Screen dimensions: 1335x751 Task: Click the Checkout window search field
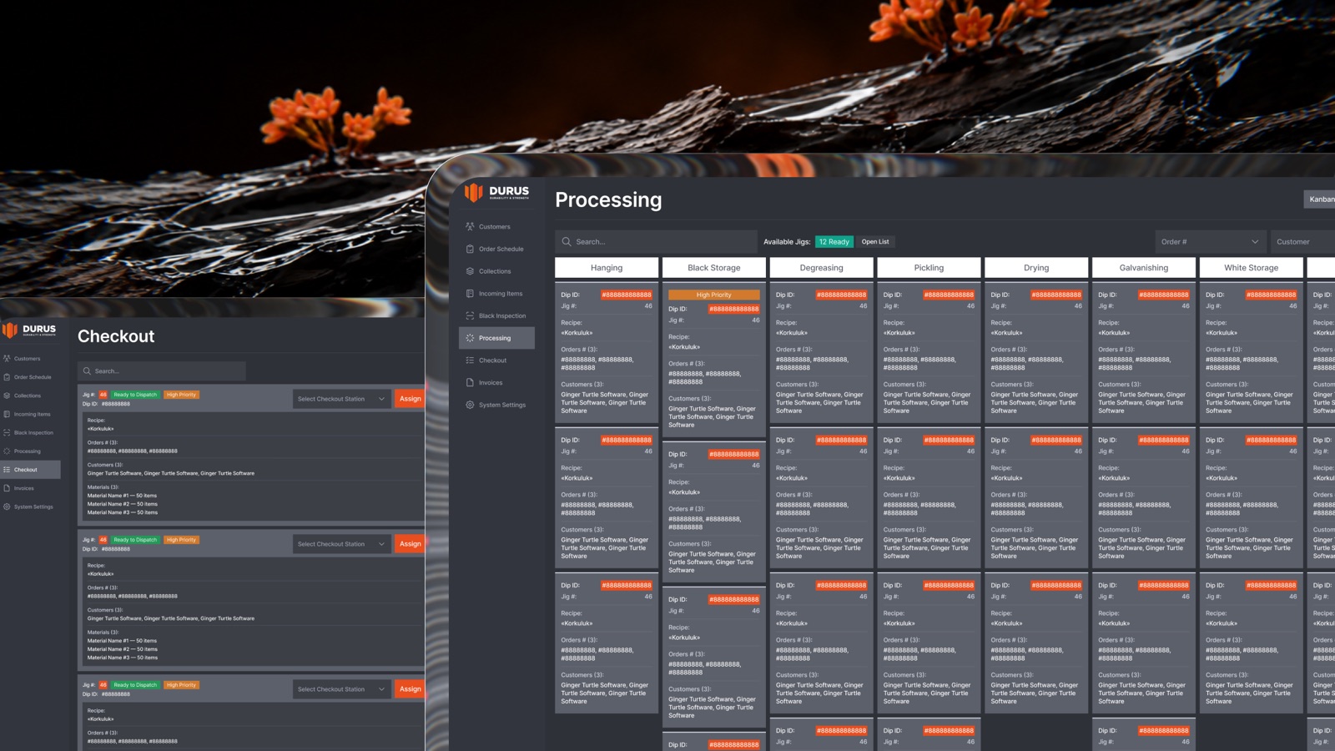(162, 371)
